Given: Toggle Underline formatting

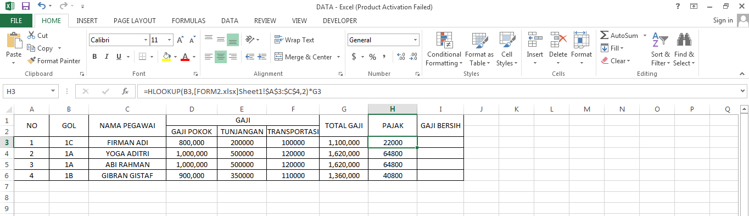Looking at the screenshot, I should pos(119,57).
